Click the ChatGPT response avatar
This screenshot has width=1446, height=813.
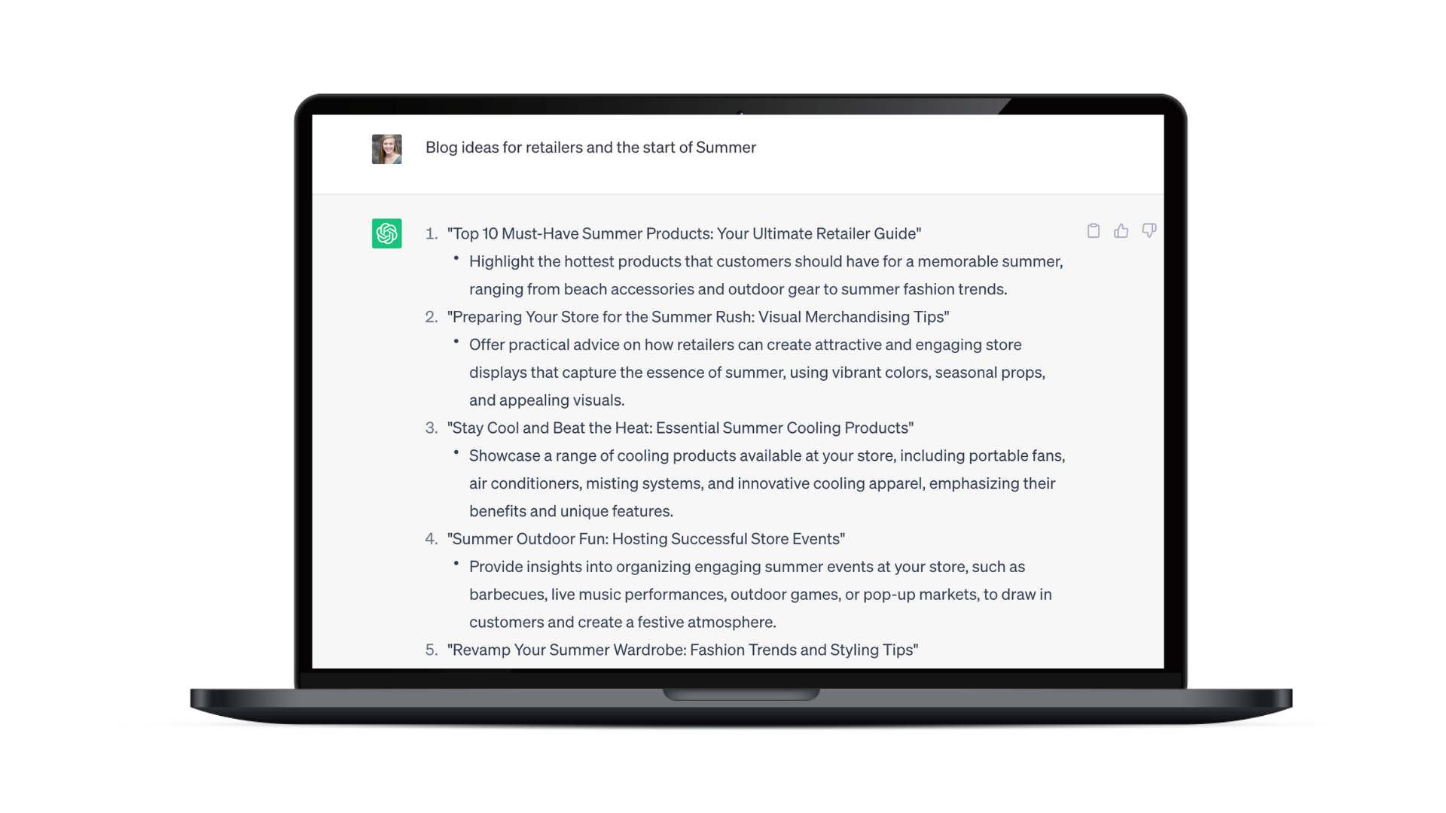(x=387, y=233)
